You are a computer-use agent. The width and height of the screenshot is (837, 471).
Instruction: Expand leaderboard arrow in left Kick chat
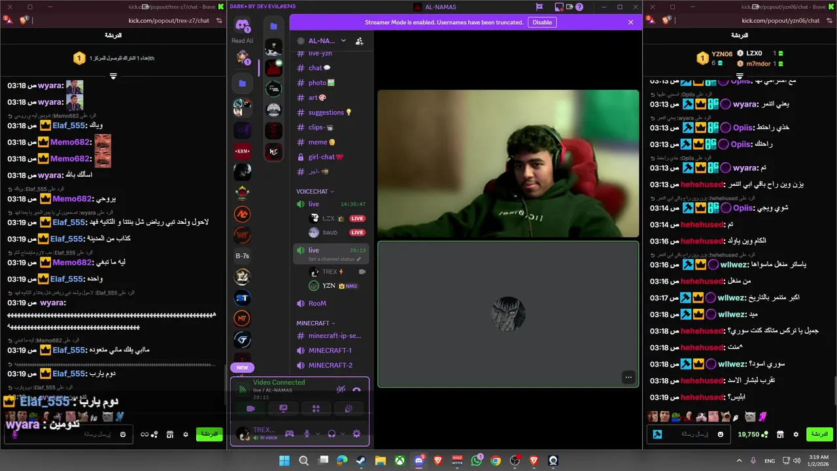[x=113, y=77]
